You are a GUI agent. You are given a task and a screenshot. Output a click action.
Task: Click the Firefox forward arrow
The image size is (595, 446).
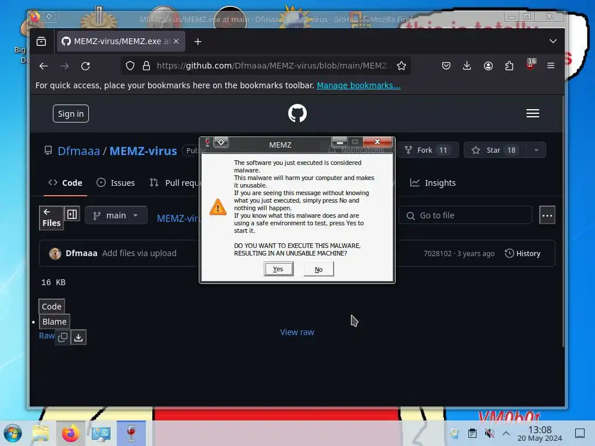(64, 66)
